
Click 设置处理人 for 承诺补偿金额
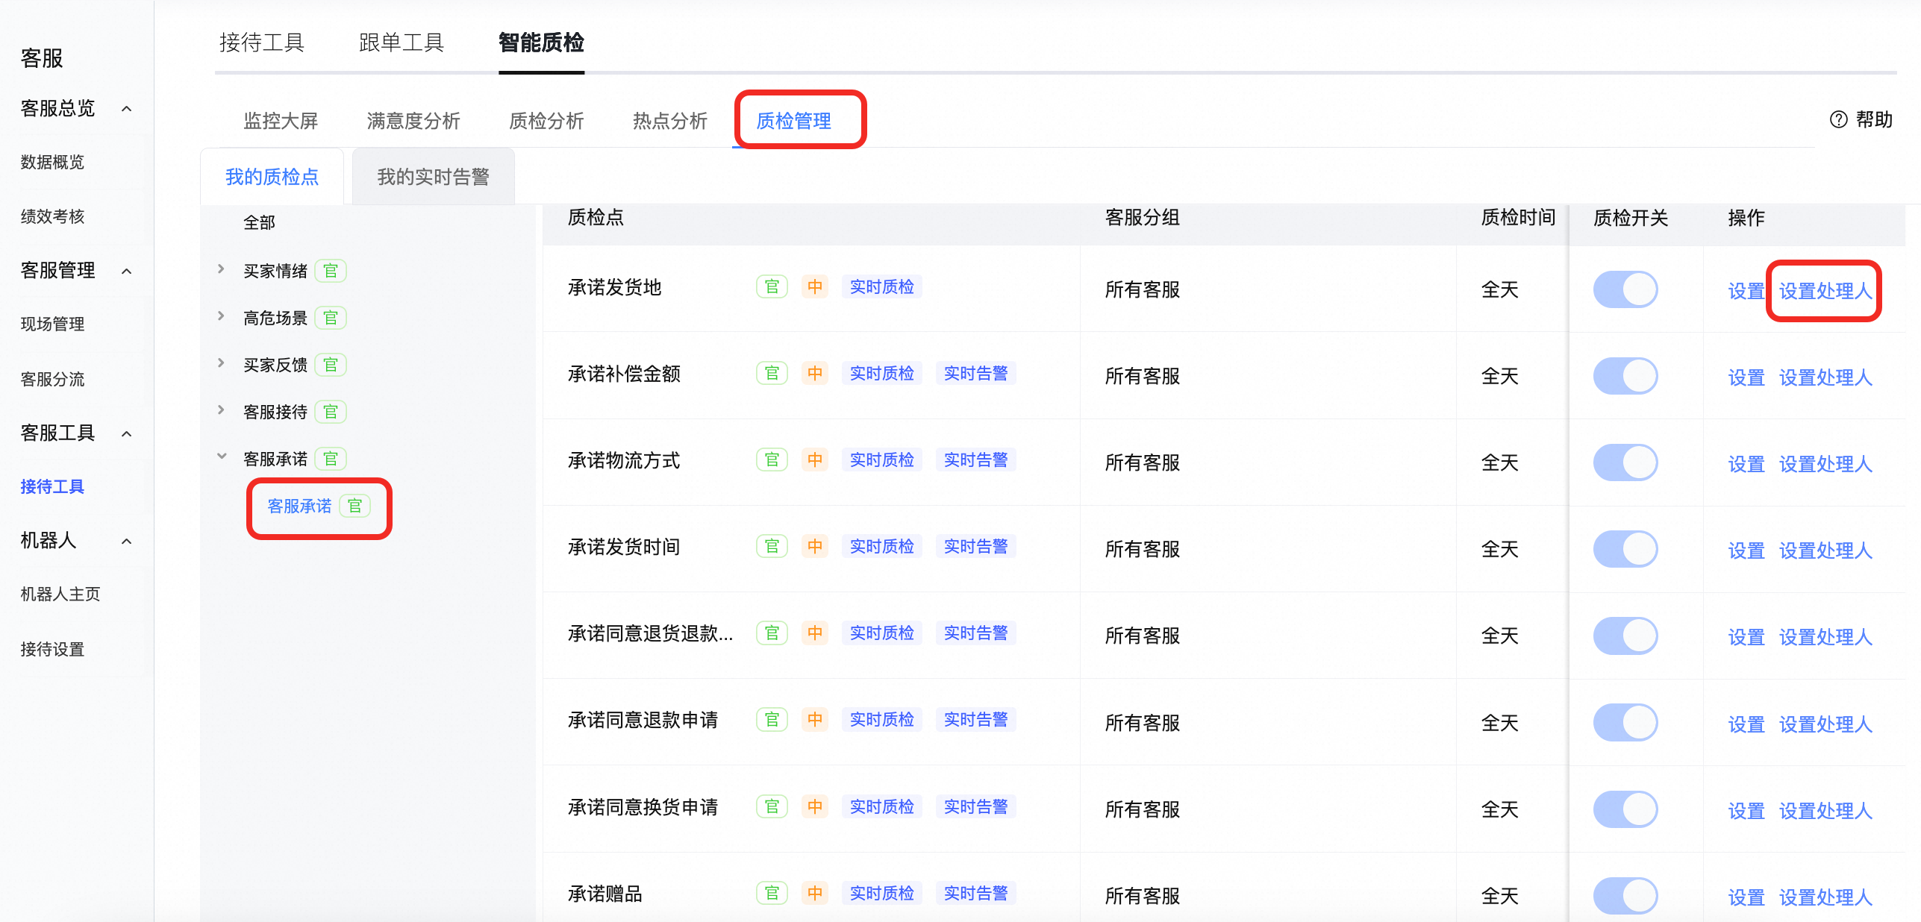1825,377
